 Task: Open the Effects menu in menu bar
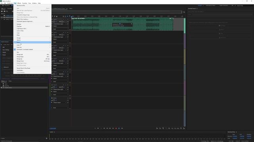(19, 3)
